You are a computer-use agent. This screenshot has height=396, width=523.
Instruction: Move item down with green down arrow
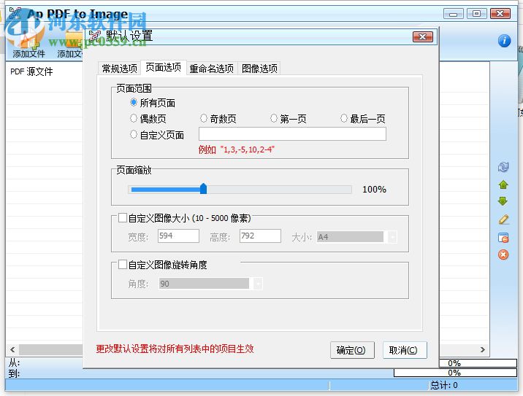(x=503, y=201)
